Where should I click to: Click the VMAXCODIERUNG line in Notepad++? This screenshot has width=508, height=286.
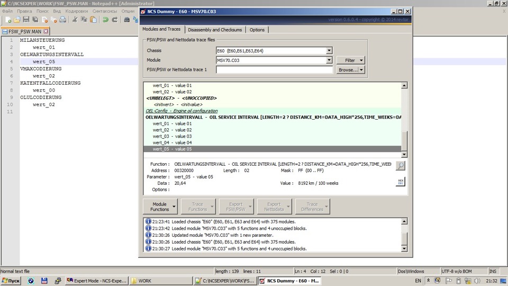[x=41, y=69]
